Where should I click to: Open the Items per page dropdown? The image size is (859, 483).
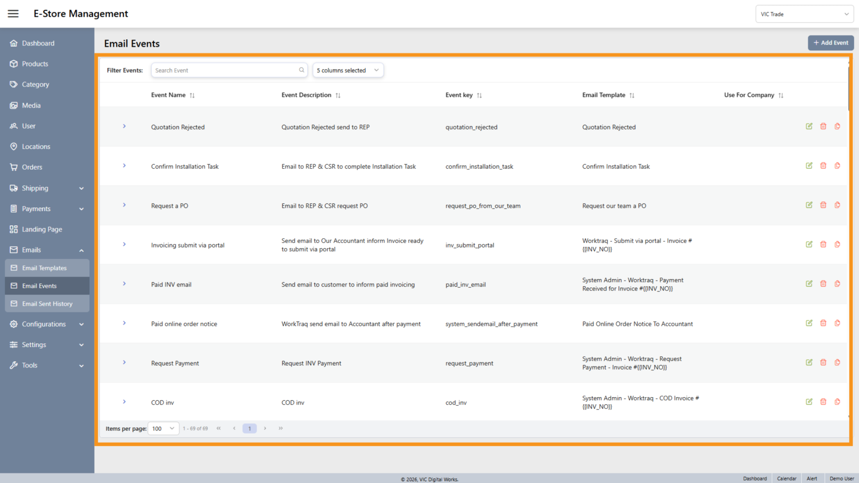(x=163, y=428)
